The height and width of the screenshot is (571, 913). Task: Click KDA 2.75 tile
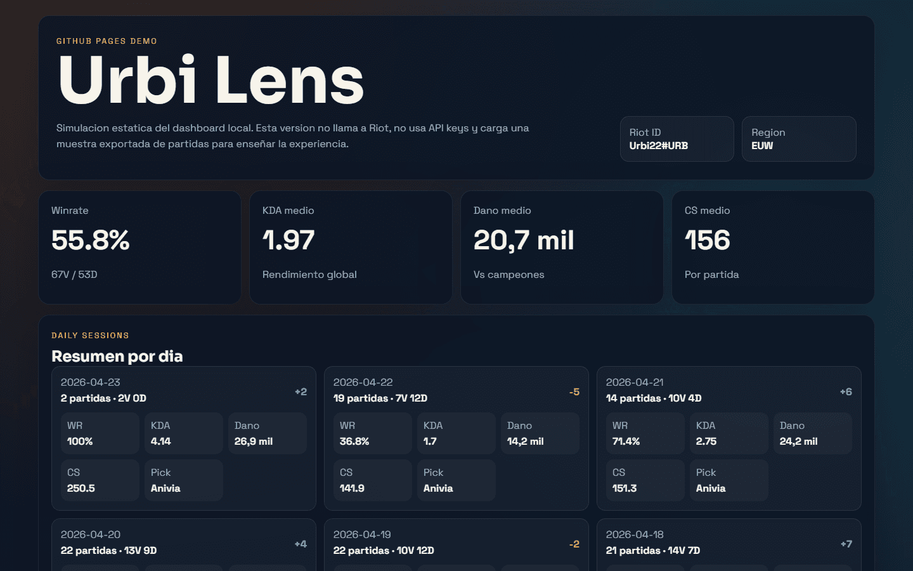pos(729,433)
